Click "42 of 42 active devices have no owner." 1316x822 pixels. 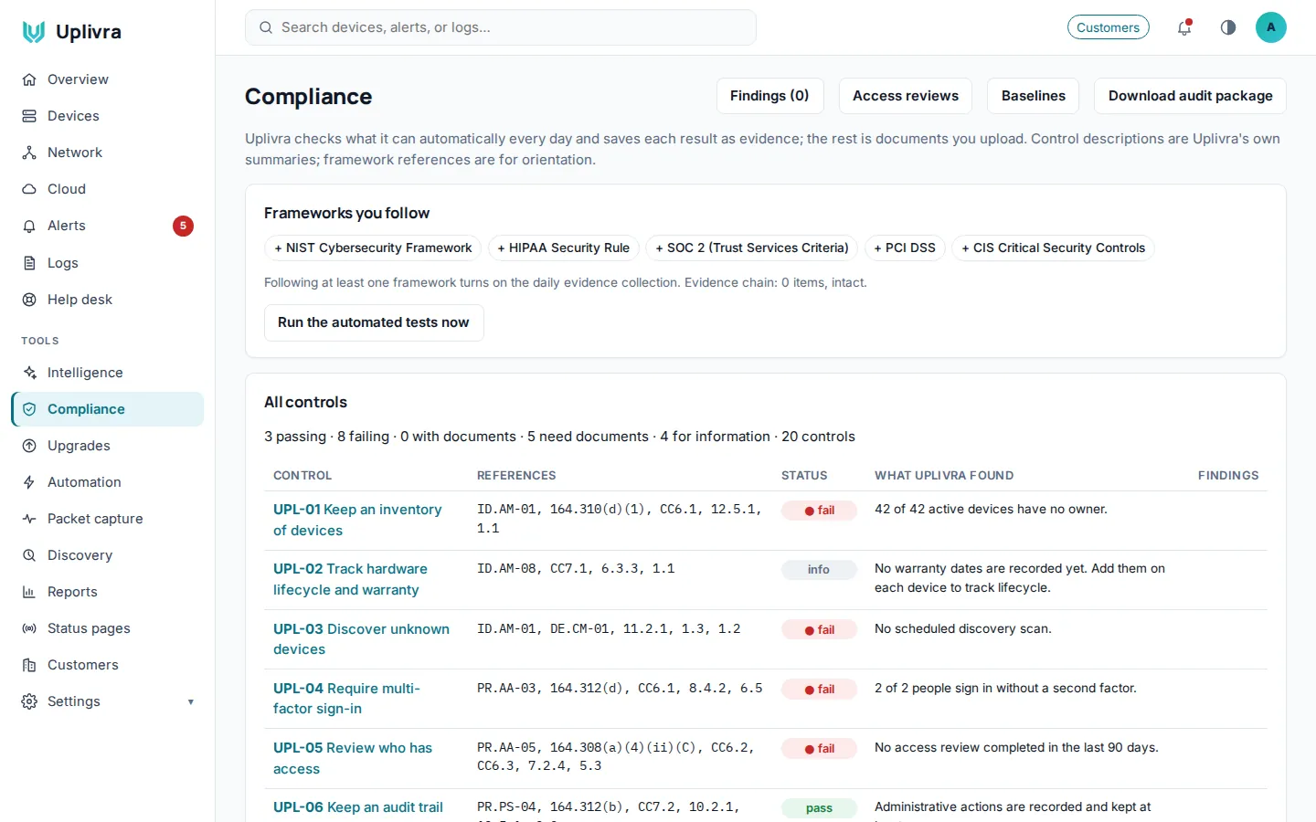(991, 510)
